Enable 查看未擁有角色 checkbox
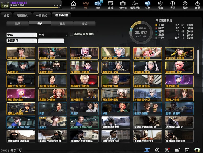 click(x=71, y=34)
